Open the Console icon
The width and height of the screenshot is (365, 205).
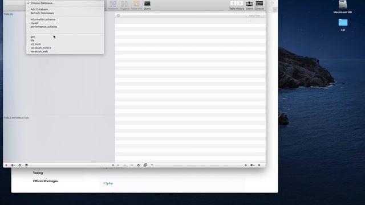259,5
